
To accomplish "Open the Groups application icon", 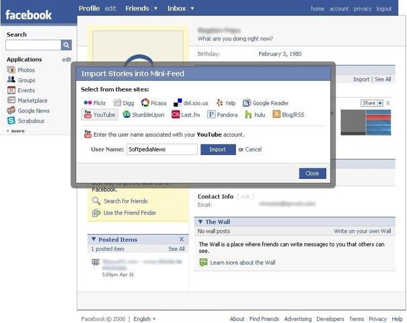I will [11, 79].
